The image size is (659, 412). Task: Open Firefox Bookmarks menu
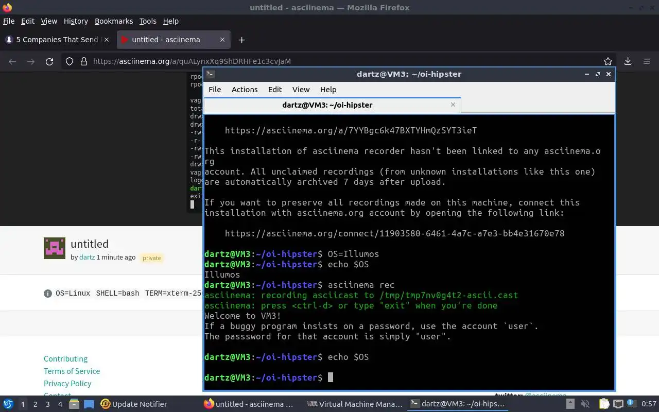point(114,21)
